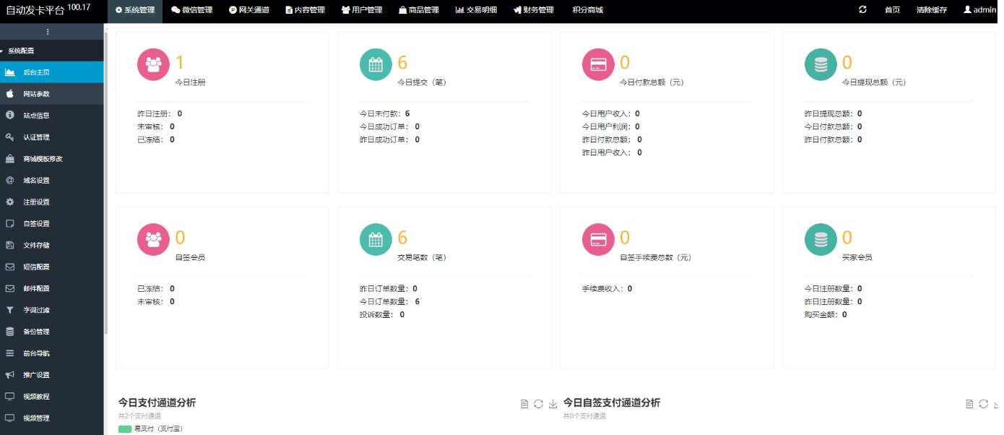Click the pink card icon for 今日付款总额
Image resolution: width=1004 pixels, height=435 pixels.
click(x=598, y=64)
